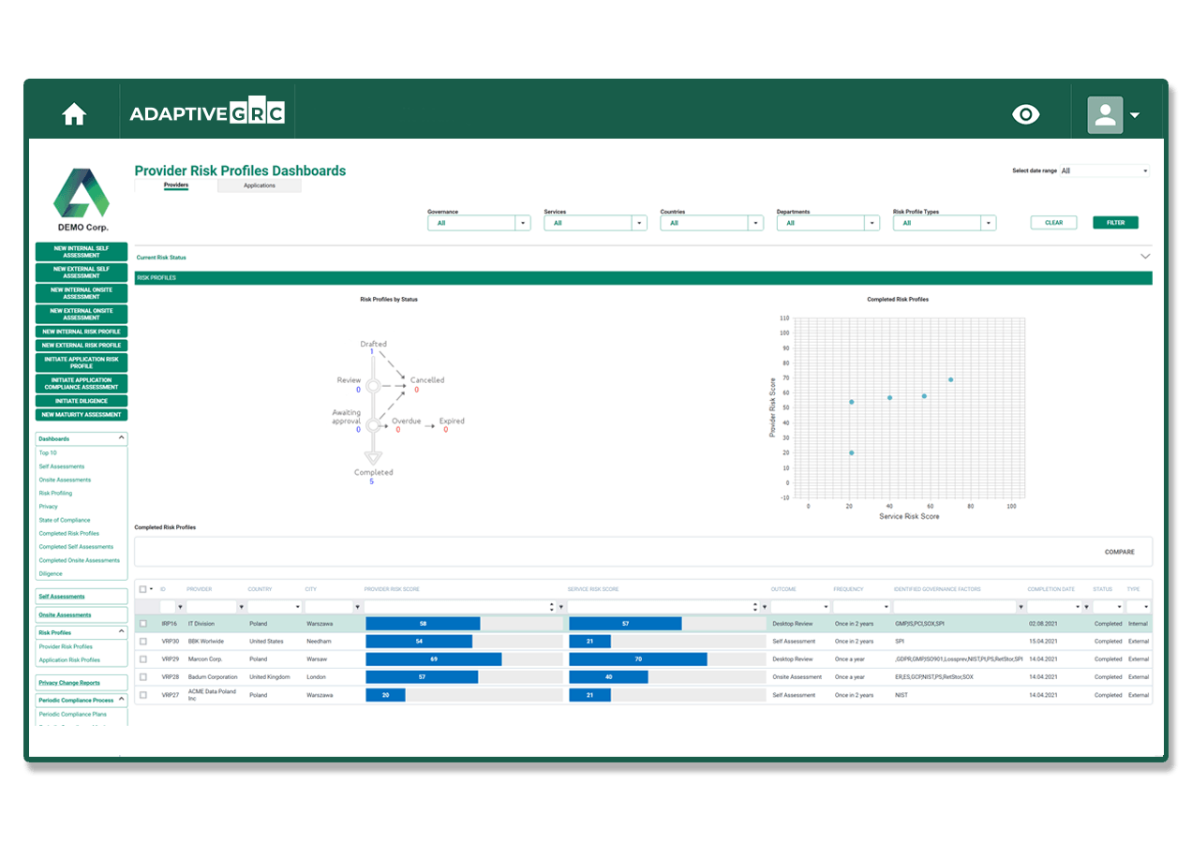Tick the checkbox for row IRP16
The width and height of the screenshot is (1192, 843).
coord(143,624)
